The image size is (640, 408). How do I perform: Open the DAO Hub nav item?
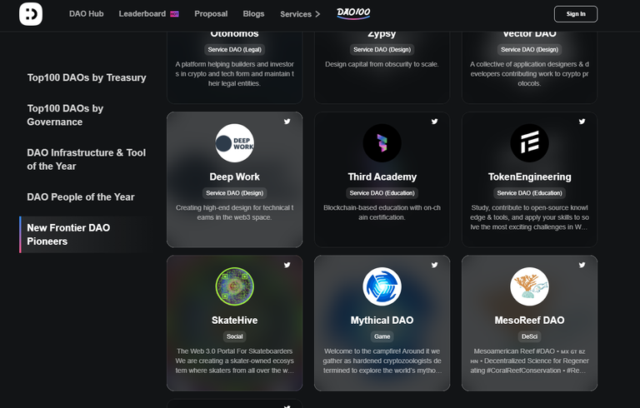tap(86, 14)
